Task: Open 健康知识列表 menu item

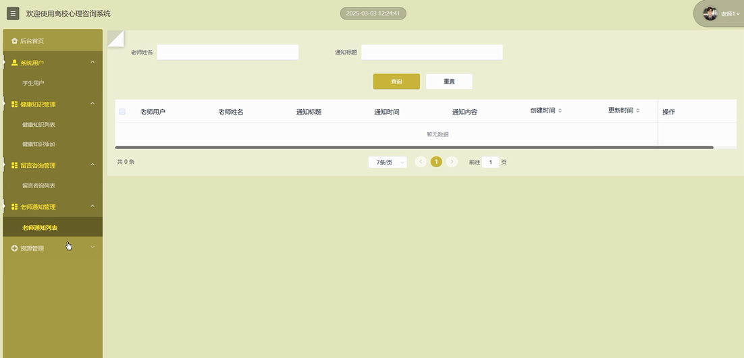Action: [38, 125]
